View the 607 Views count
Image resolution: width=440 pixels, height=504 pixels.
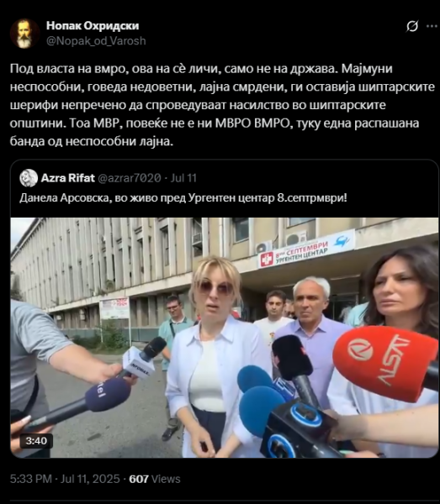[155, 479]
